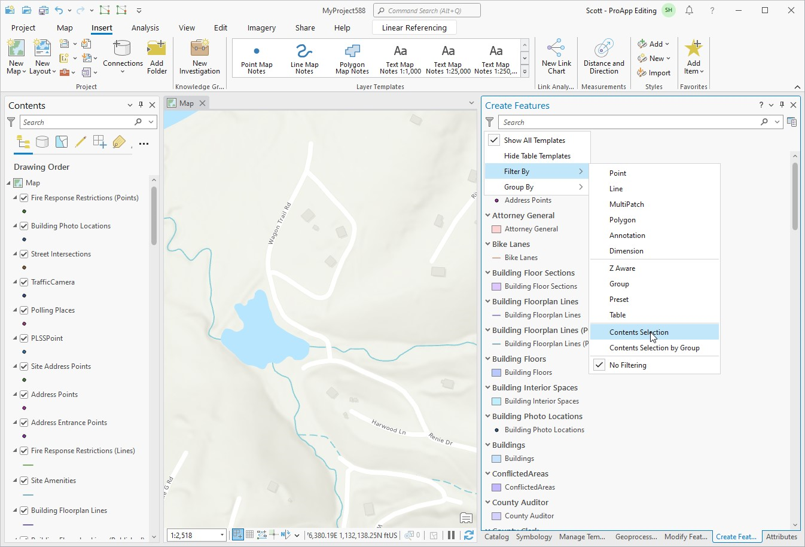The width and height of the screenshot is (805, 547).
Task: Click the Linear Referencing button
Action: [414, 27]
